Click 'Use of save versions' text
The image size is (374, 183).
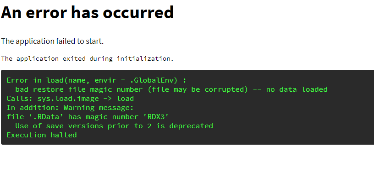[x=59, y=126]
